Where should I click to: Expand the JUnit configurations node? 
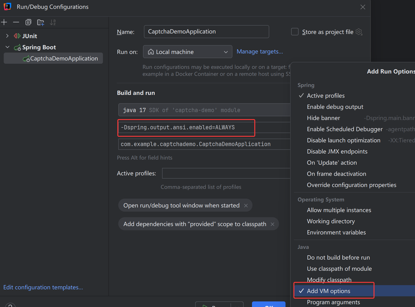point(7,36)
